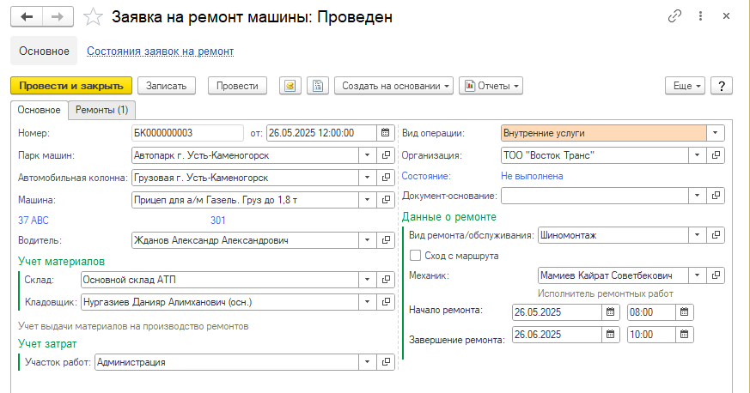Screen dimensions: 750x393
Task: Click the forward navigation arrow
Action: pyautogui.click(x=58, y=16)
